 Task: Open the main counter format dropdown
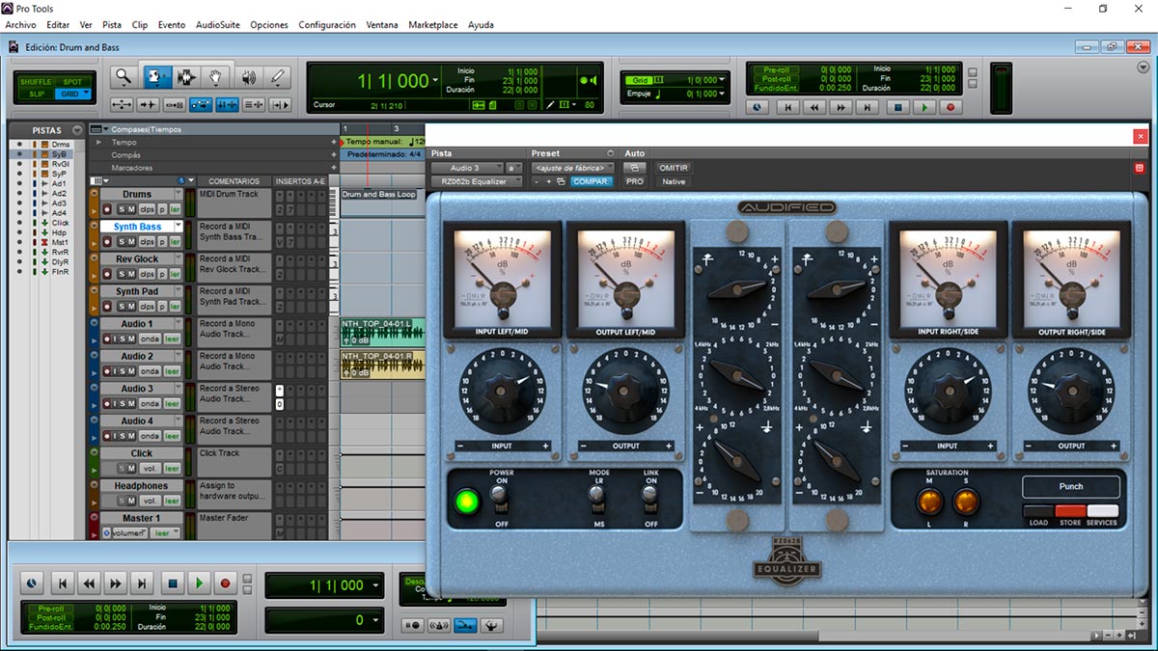coord(437,81)
